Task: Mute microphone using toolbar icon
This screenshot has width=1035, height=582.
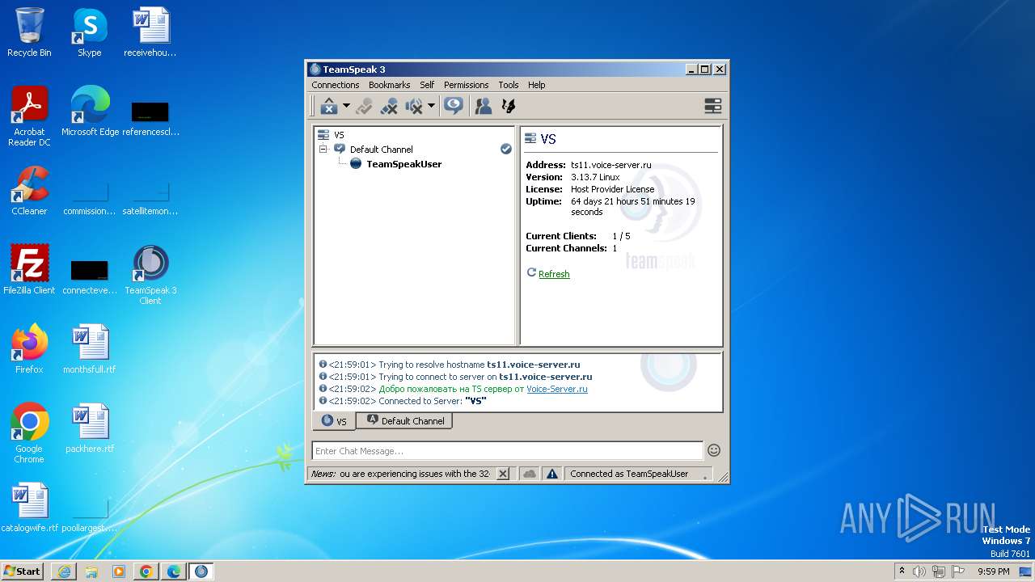Action: pyautogui.click(x=389, y=106)
